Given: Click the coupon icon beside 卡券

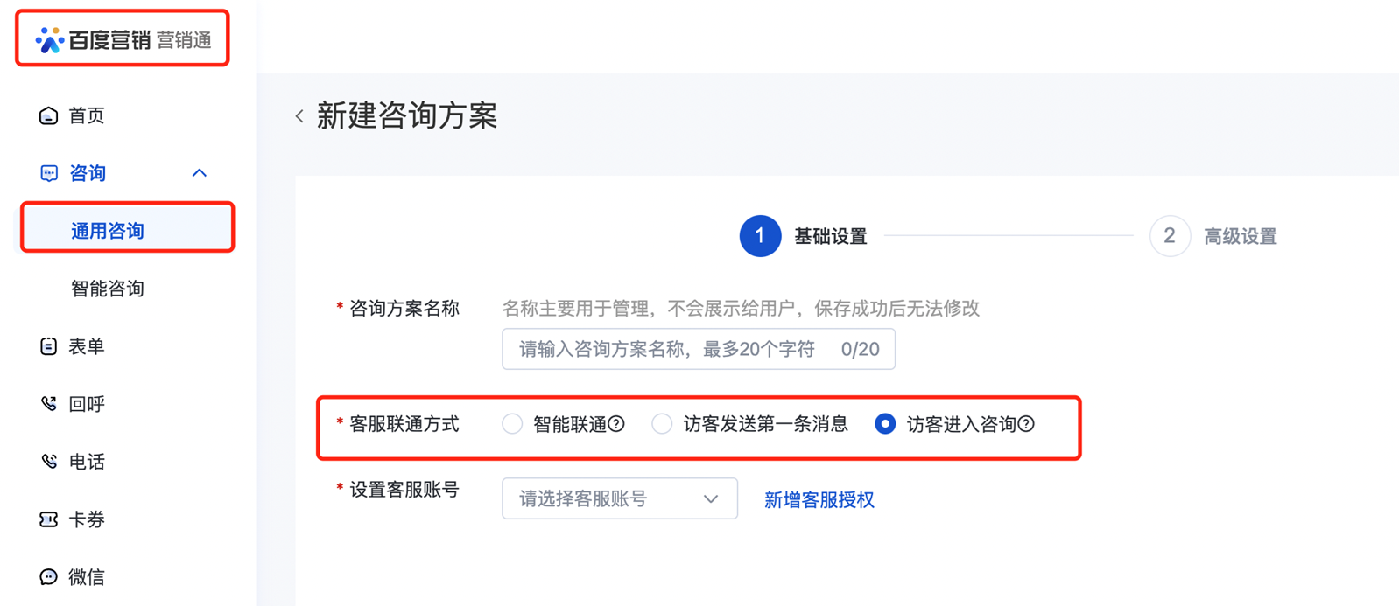Looking at the screenshot, I should coord(49,519).
